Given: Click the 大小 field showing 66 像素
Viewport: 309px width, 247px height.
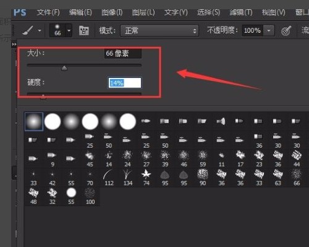Looking at the screenshot, I should coord(123,54).
